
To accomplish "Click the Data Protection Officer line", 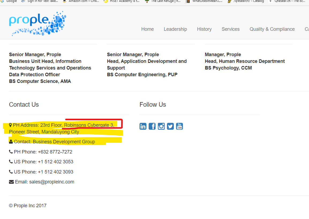I will (x=35, y=75).
